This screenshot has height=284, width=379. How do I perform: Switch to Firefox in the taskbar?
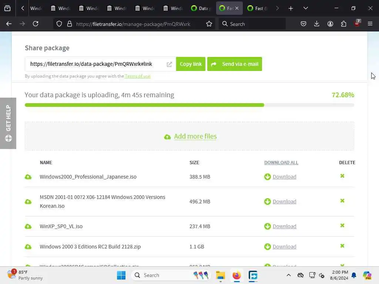[x=237, y=275]
